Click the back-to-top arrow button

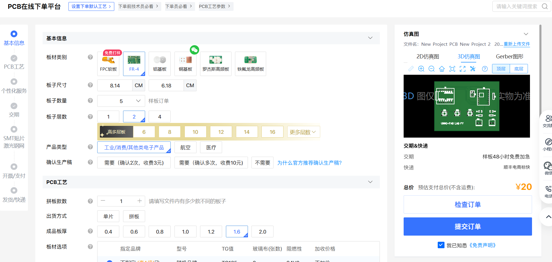[x=548, y=217]
